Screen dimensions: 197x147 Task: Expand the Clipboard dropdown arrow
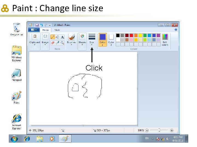click(x=35, y=45)
